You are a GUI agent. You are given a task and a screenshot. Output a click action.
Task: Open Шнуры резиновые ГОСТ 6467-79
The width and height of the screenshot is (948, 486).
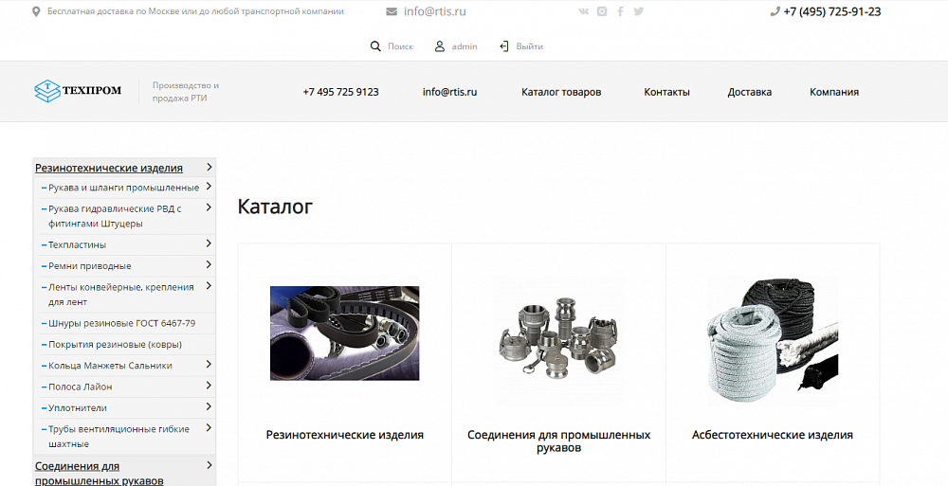pyautogui.click(x=122, y=323)
